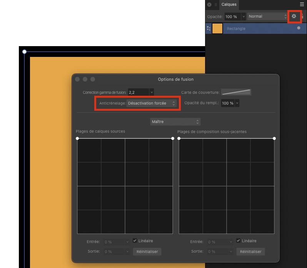
Task: Toggle visibility dot of Rectangle layer
Action: point(299,28)
